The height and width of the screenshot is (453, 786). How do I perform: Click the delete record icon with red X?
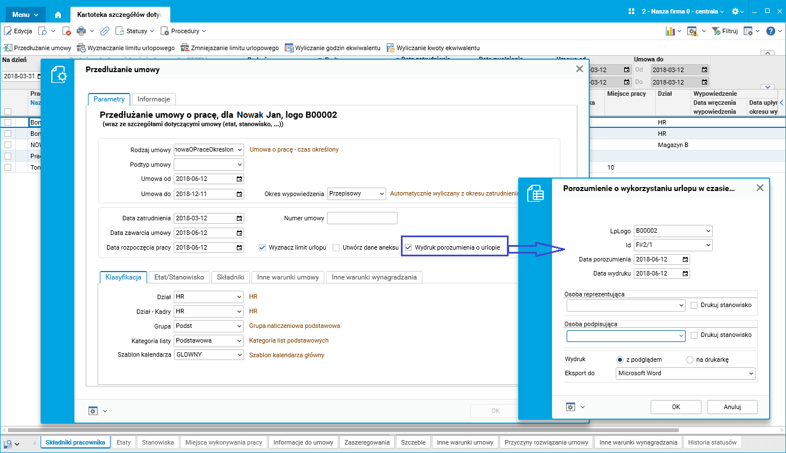point(67,31)
